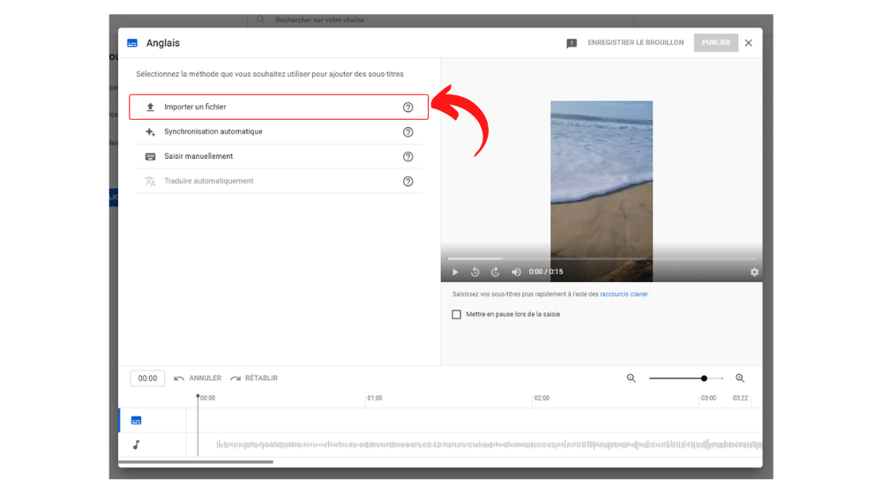Click the playhead at 00:00 on timeline
The image size is (882, 494).
[198, 397]
